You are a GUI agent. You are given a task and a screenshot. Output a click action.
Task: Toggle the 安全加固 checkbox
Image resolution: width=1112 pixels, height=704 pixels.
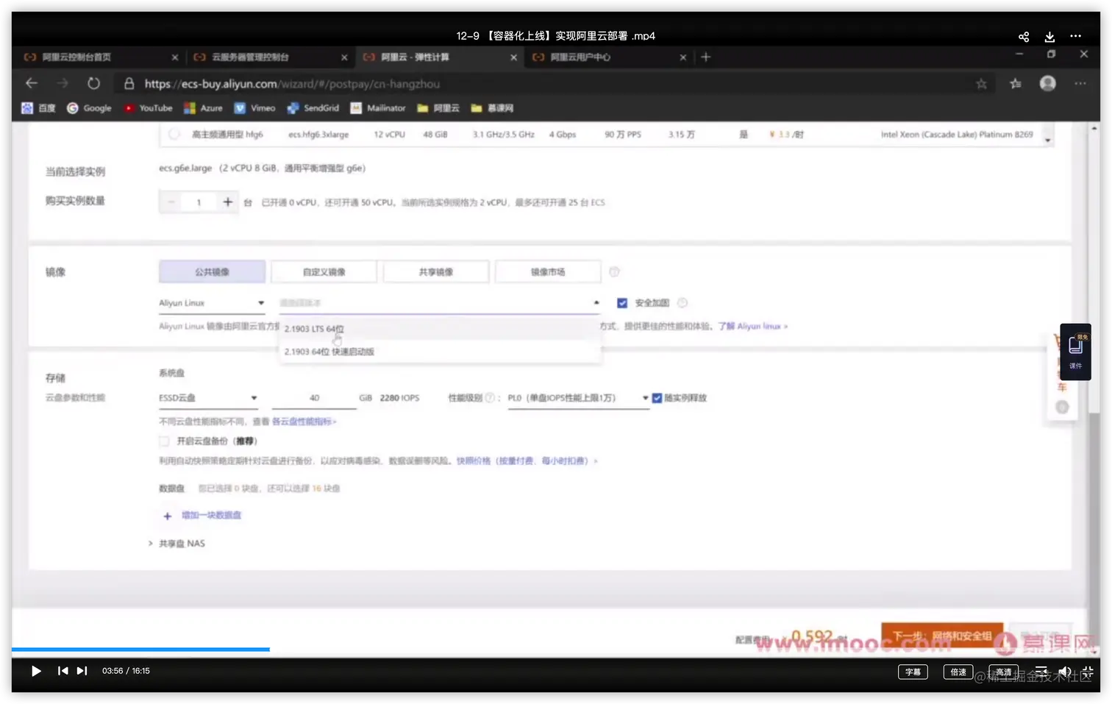coord(622,303)
